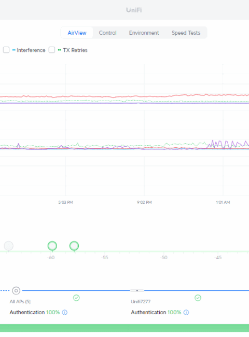
Task: Click the 9:02 PM time label
Action: [144, 202]
